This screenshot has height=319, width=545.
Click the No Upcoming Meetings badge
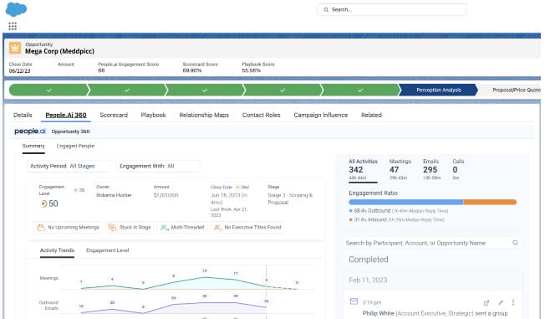click(x=69, y=228)
